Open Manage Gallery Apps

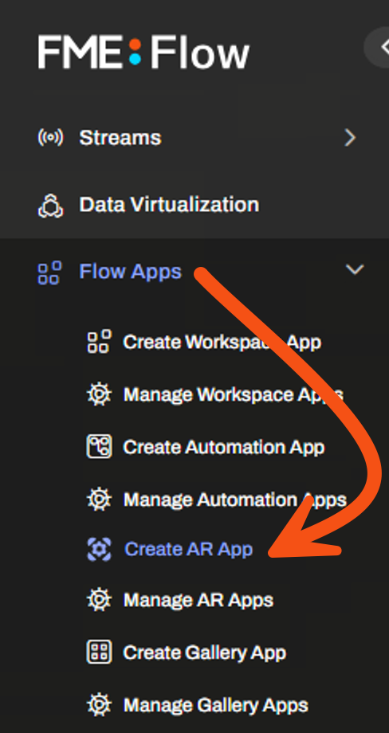tap(216, 705)
